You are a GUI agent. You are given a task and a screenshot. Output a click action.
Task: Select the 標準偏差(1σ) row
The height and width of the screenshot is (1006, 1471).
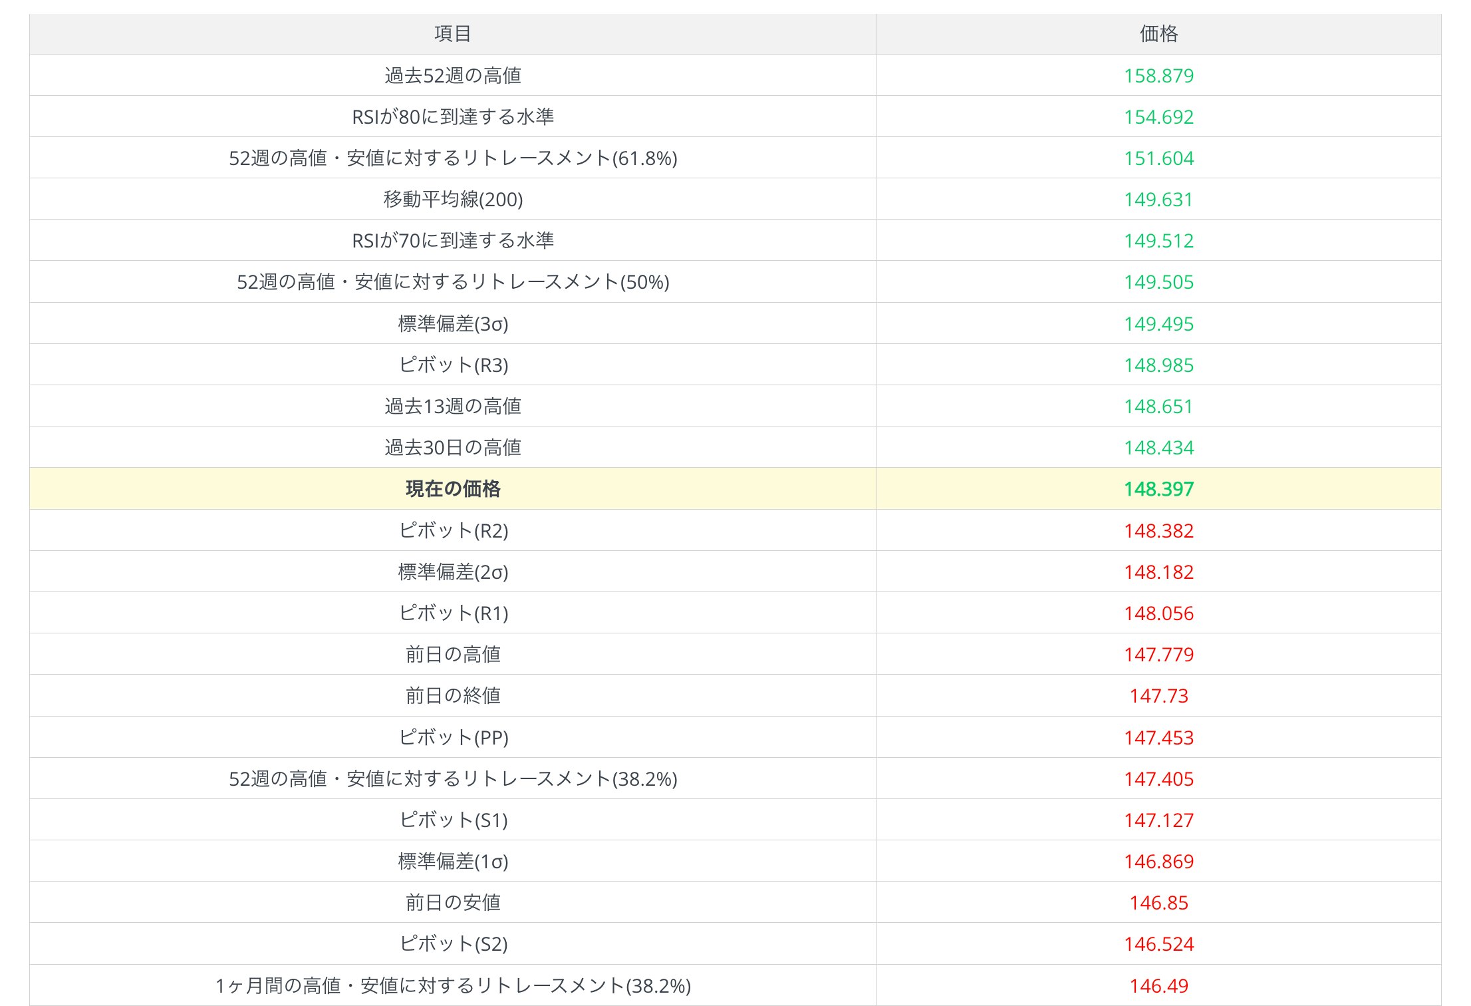coord(453,861)
